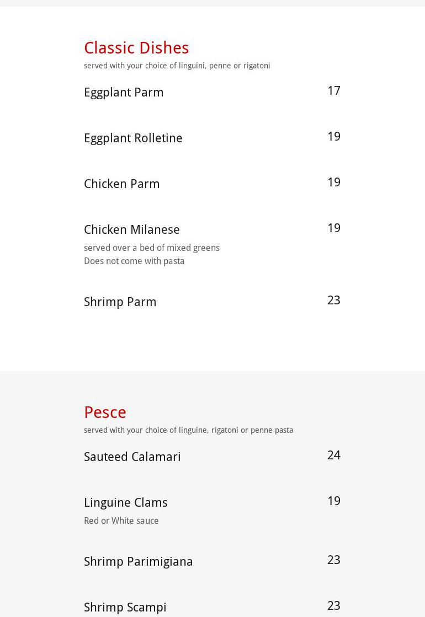
Task: Click the Pesce pasta choice description line
Action: pyautogui.click(x=188, y=430)
